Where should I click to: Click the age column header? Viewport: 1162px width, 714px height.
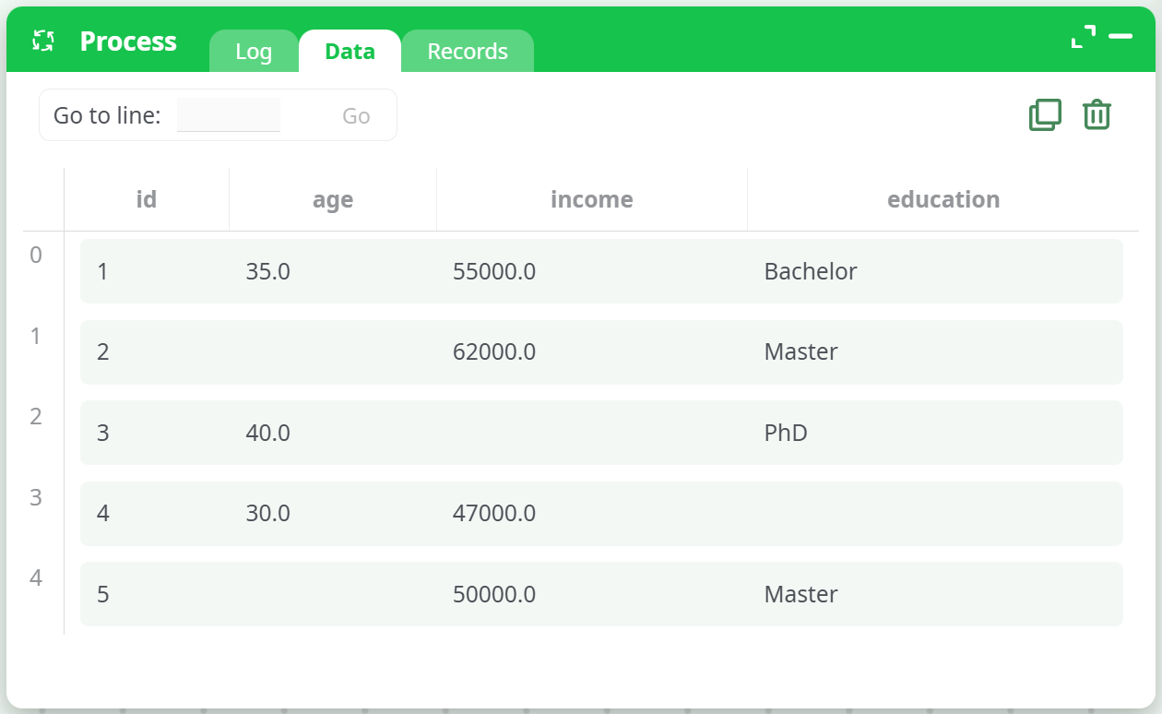click(x=333, y=199)
